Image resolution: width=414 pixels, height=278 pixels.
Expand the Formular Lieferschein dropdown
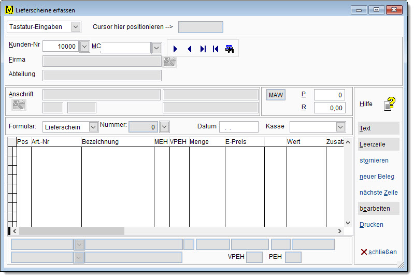(x=93, y=127)
